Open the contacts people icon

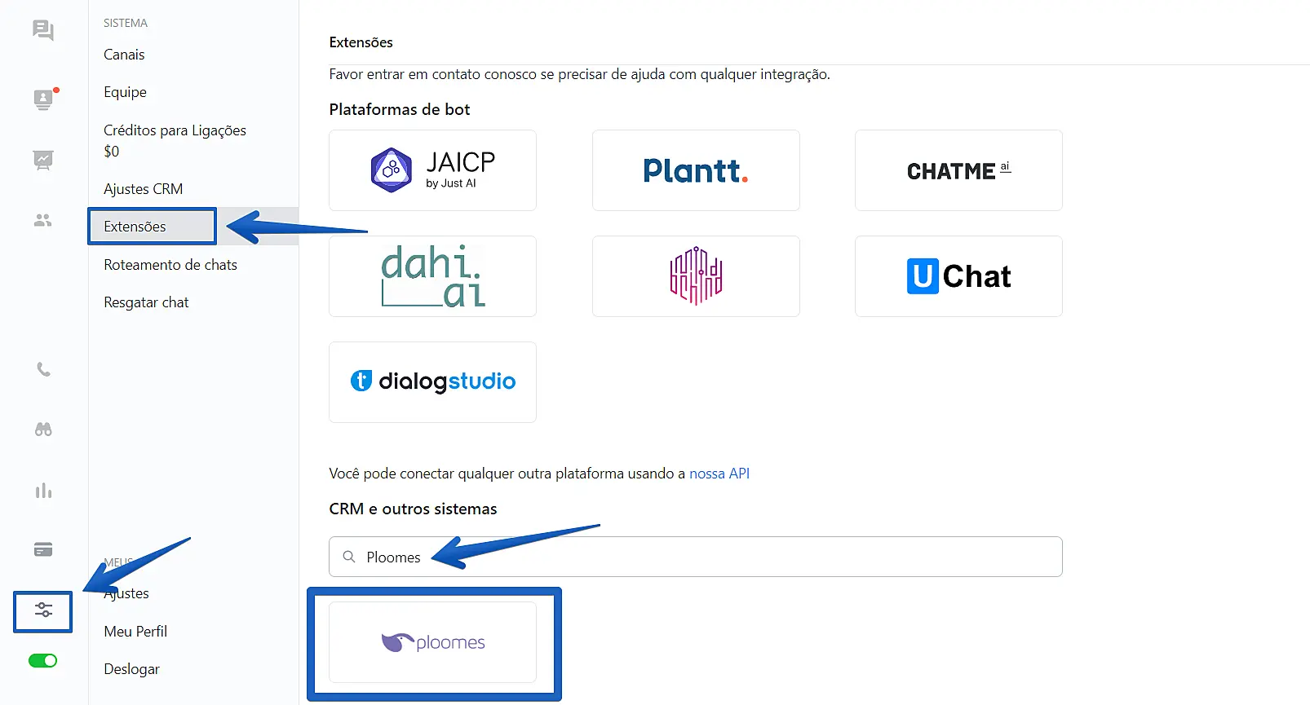(x=43, y=221)
